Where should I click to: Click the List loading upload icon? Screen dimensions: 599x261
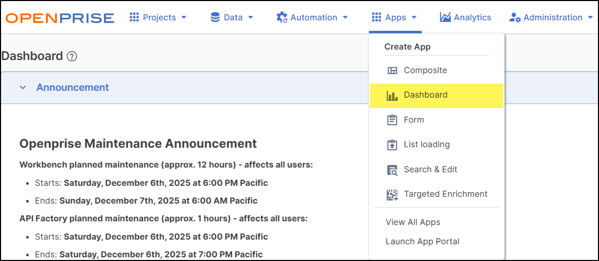[392, 145]
